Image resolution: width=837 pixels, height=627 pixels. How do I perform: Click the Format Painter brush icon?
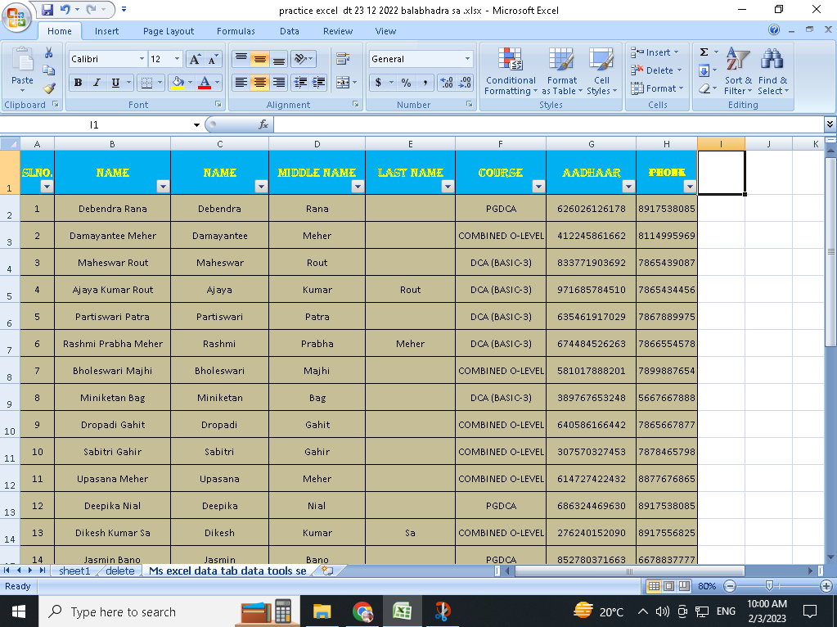pyautogui.click(x=49, y=88)
